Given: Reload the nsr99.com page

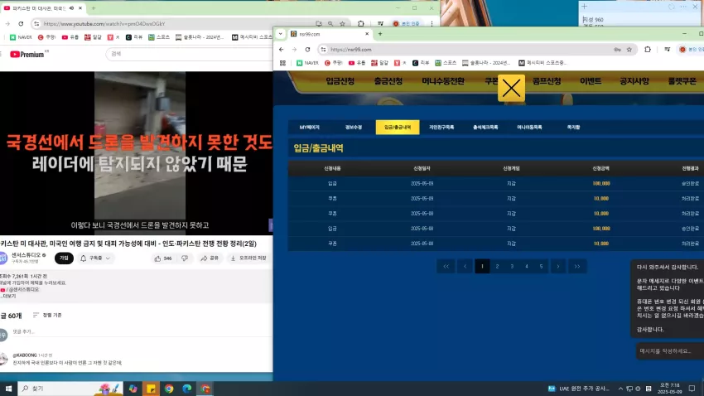Looking at the screenshot, I should pos(307,50).
